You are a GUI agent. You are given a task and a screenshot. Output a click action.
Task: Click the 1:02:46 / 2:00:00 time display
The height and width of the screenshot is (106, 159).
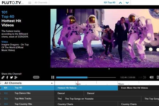click(128, 77)
